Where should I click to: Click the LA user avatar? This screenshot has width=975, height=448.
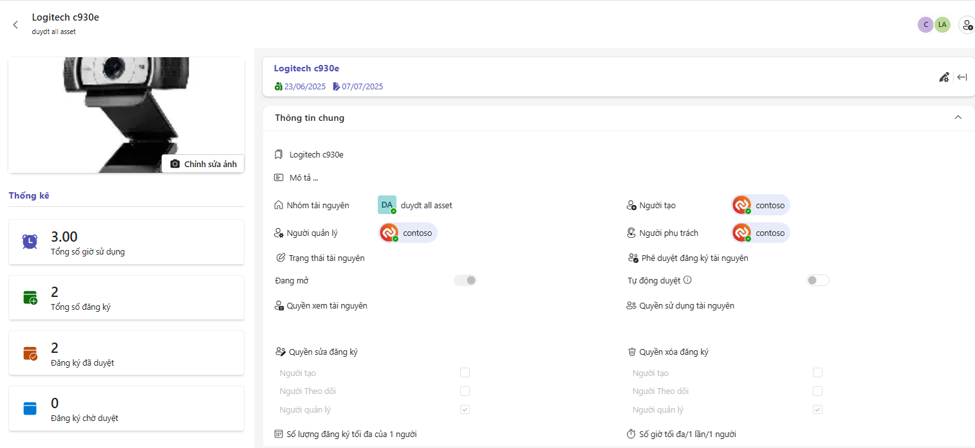942,25
